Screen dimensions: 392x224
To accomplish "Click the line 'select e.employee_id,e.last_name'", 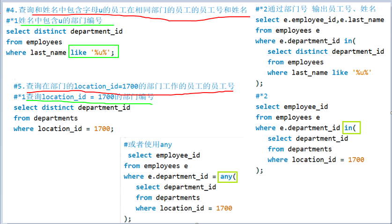I will [320, 20].
